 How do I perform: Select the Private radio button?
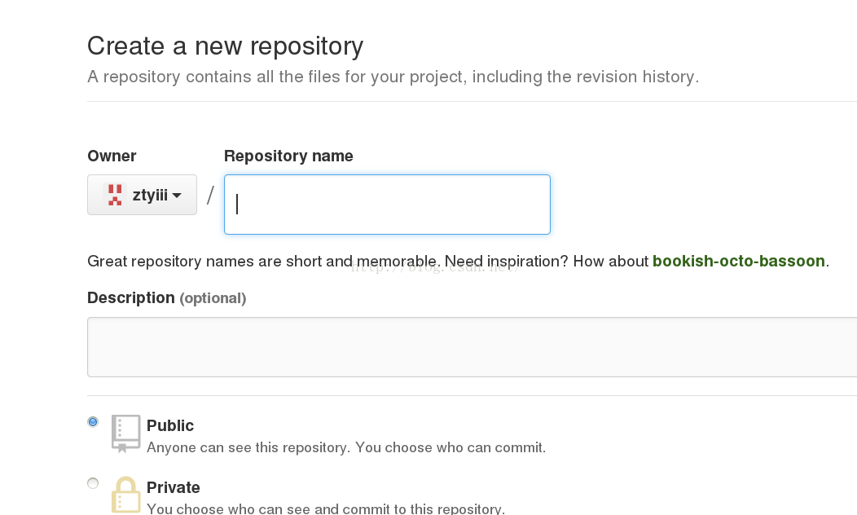93,483
